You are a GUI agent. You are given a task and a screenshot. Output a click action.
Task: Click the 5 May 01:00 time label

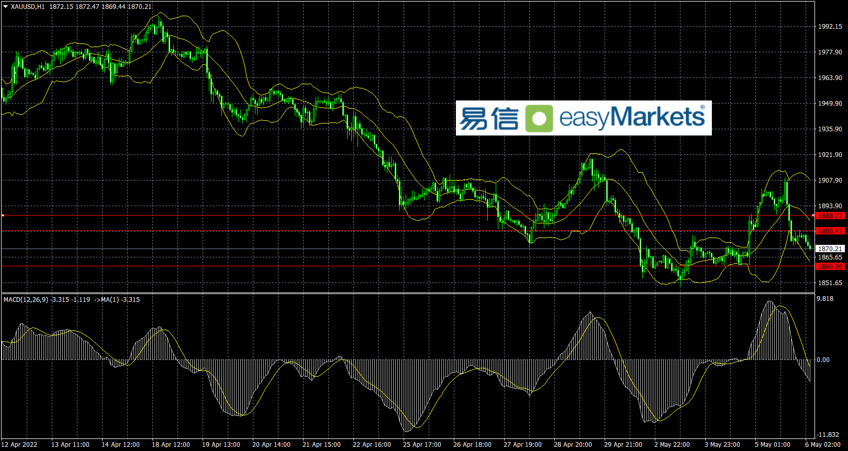coord(772,445)
